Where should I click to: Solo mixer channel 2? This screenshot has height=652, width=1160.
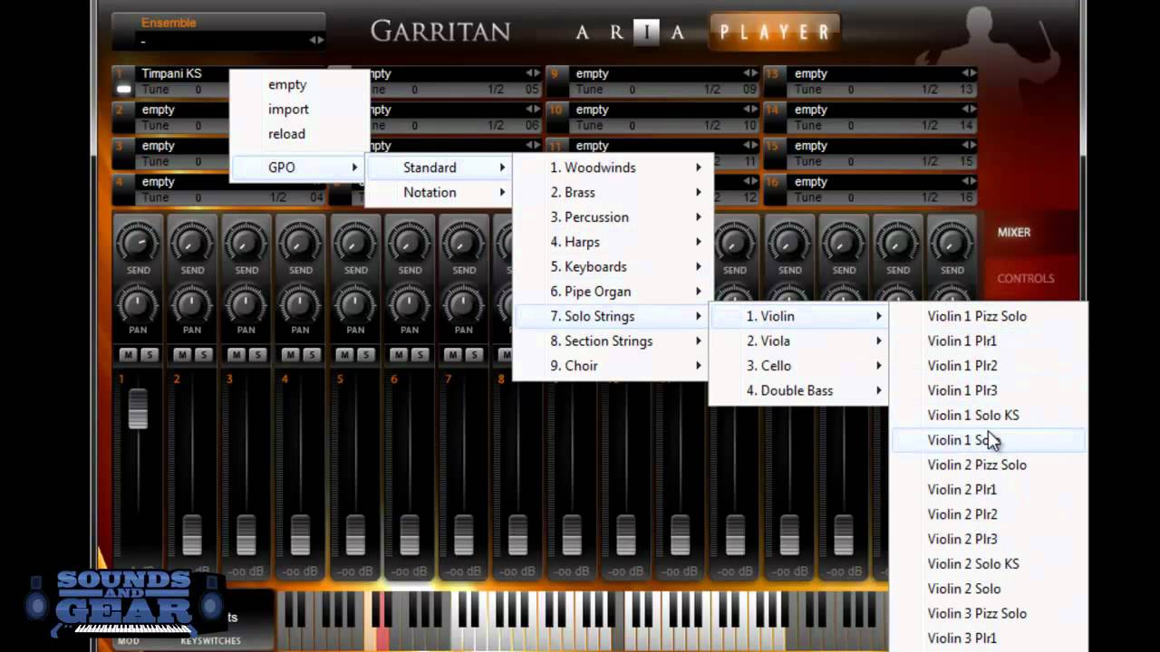(x=202, y=354)
